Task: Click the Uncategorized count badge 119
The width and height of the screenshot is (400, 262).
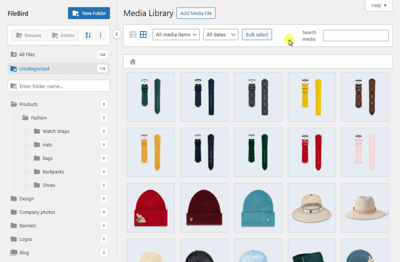Action: point(102,68)
